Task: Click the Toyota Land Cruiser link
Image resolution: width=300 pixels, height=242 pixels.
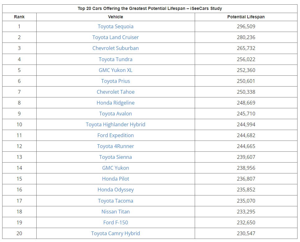Action: 116,37
